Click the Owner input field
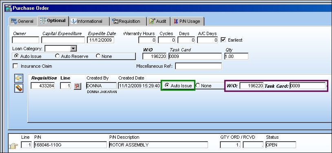 pos(26,40)
